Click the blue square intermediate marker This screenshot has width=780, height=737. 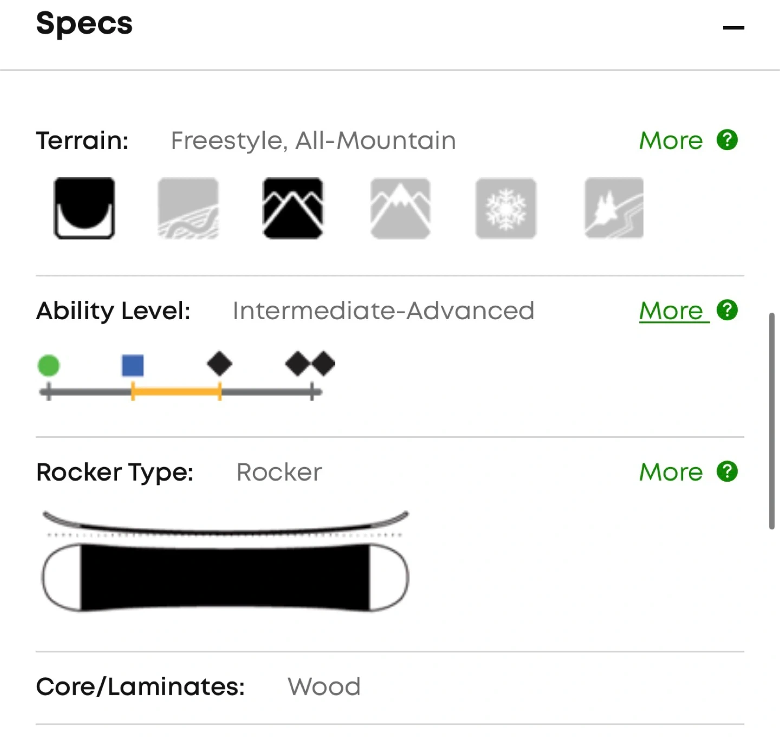pyautogui.click(x=133, y=365)
